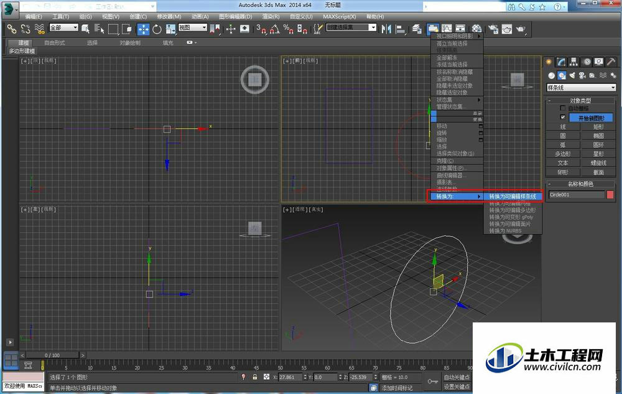
Task: Open the 样条线 shape type dropdown
Action: [x=581, y=88]
